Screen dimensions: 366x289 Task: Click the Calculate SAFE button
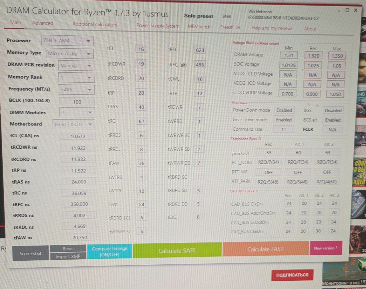(x=177, y=250)
